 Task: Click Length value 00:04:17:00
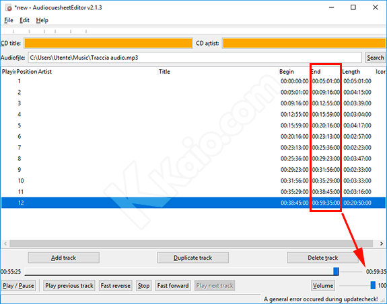coord(357,125)
